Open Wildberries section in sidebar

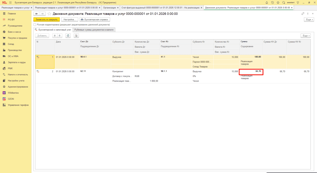tap(13, 93)
